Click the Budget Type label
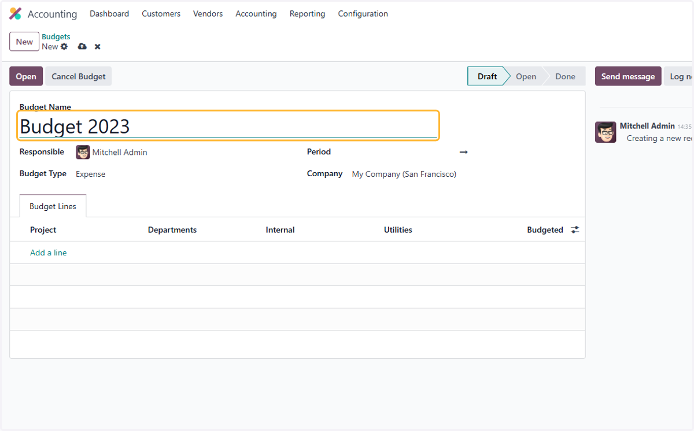Image resolution: width=694 pixels, height=431 pixels. point(43,173)
